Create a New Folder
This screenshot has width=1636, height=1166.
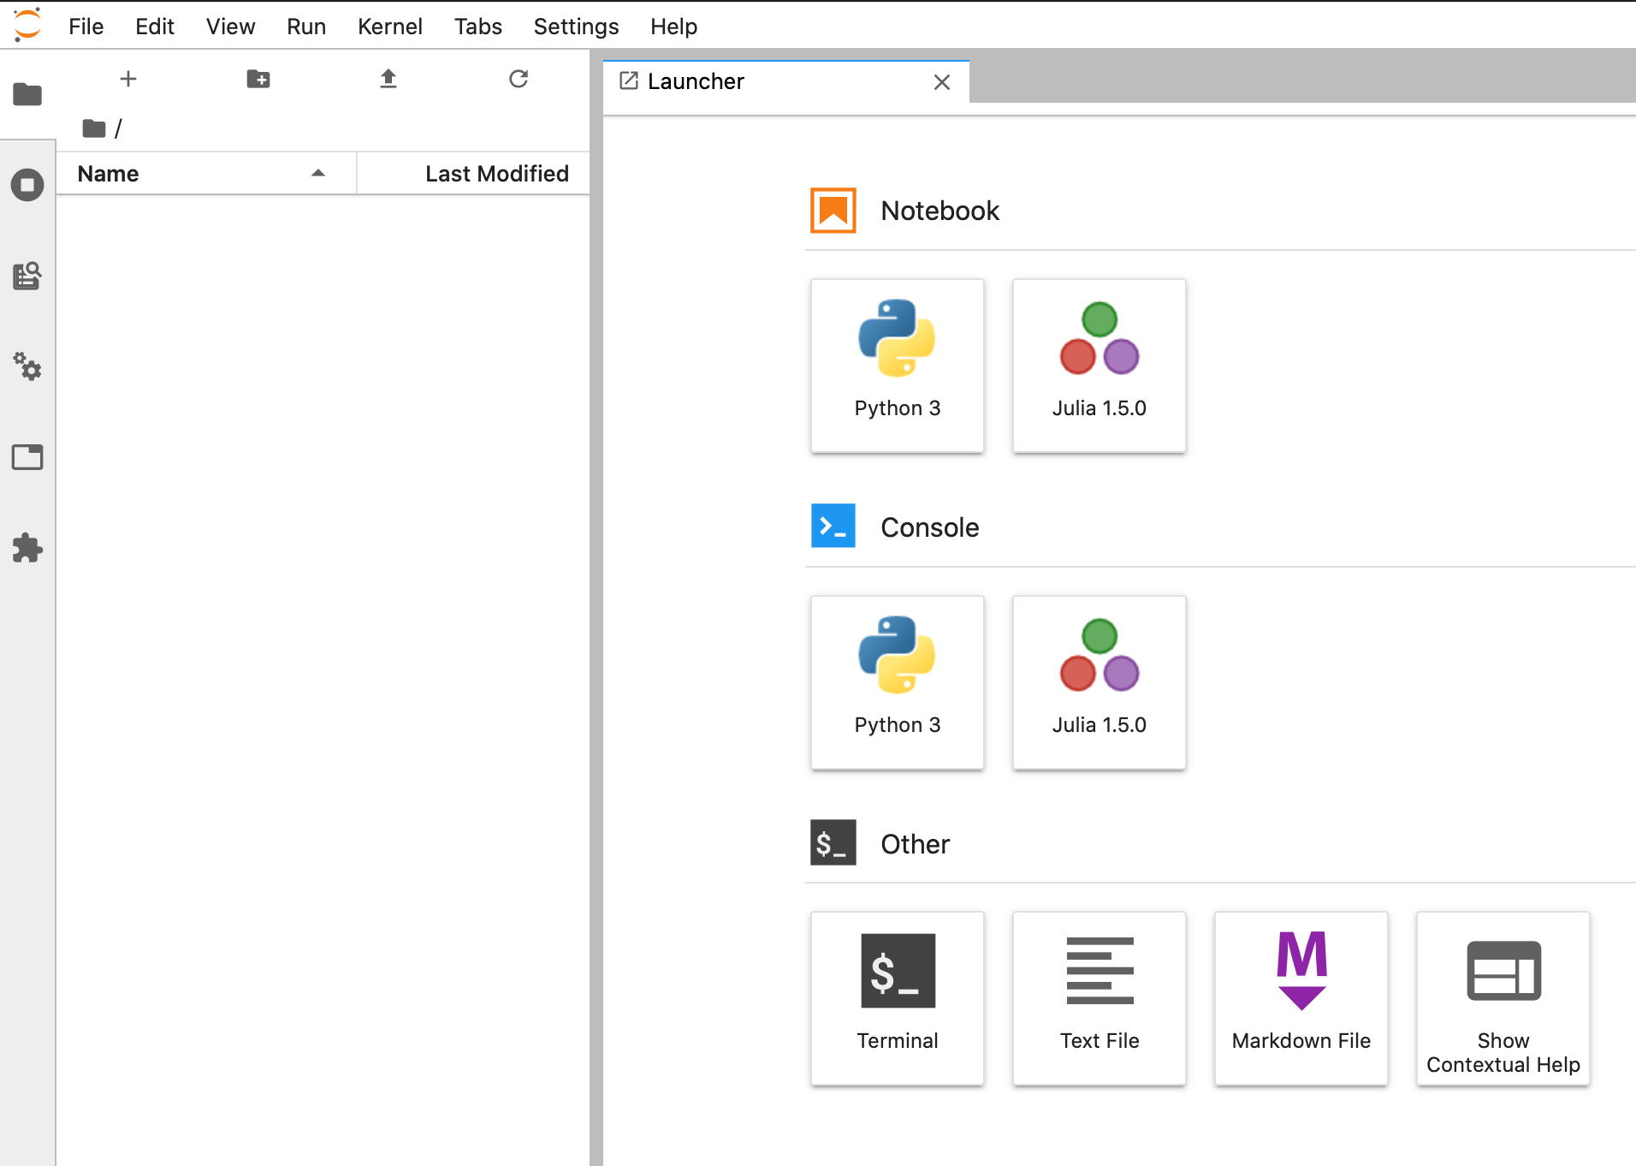pos(258,80)
